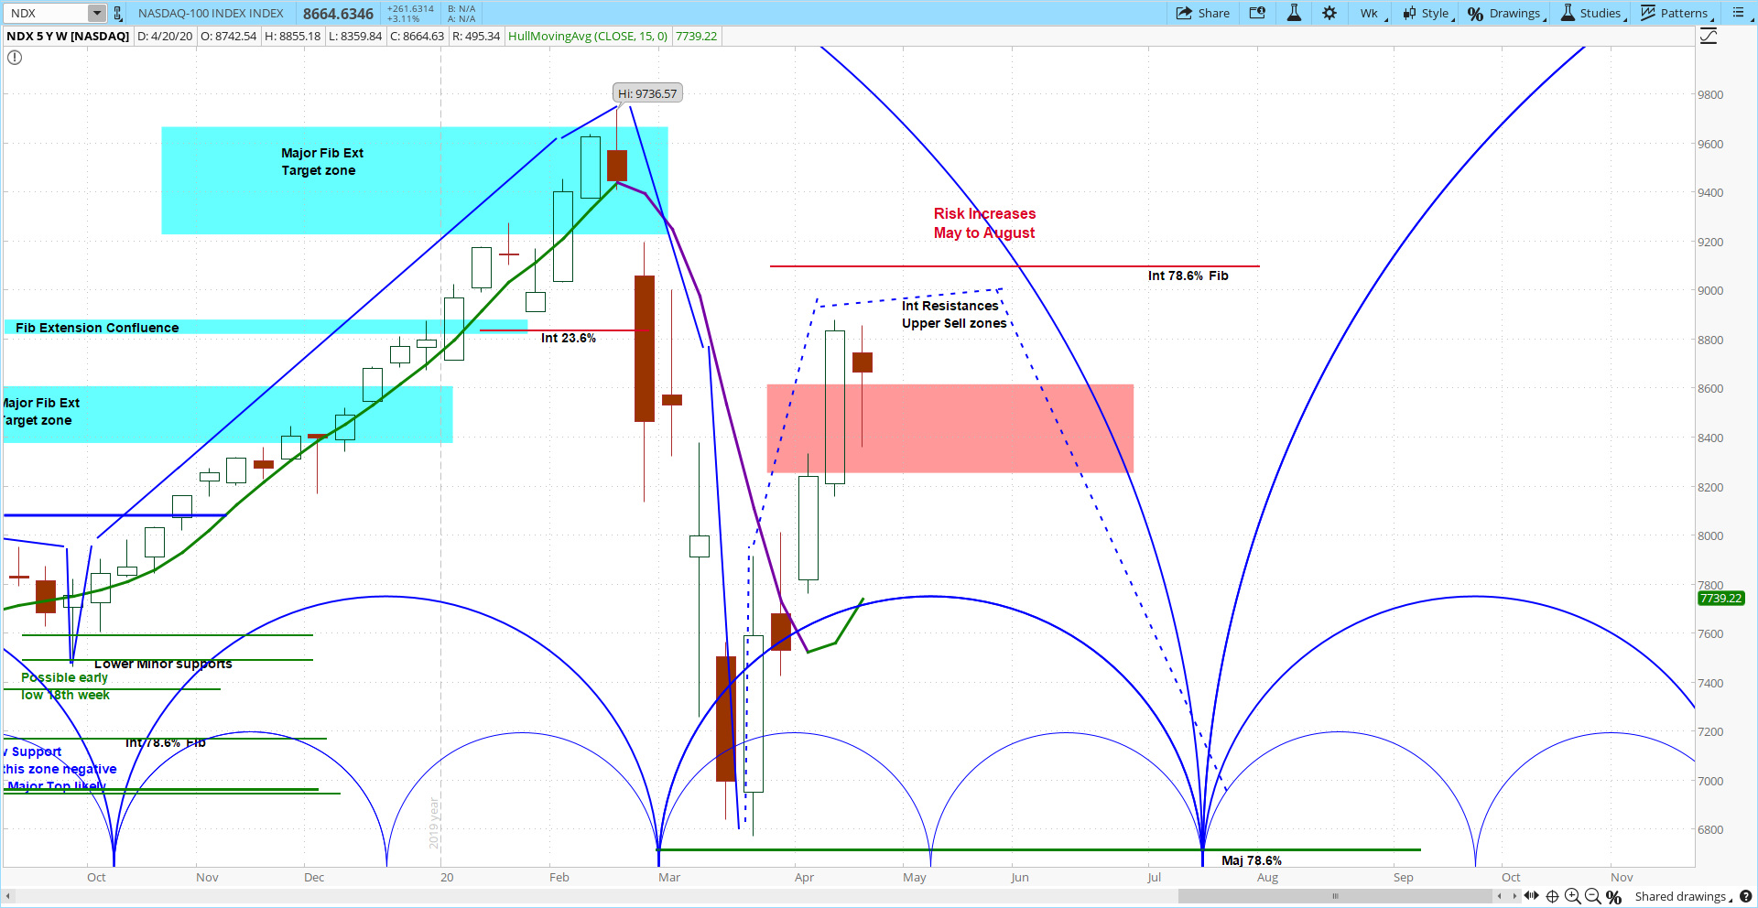
Task: Open the Wk timeframe dropdown
Action: (1370, 13)
